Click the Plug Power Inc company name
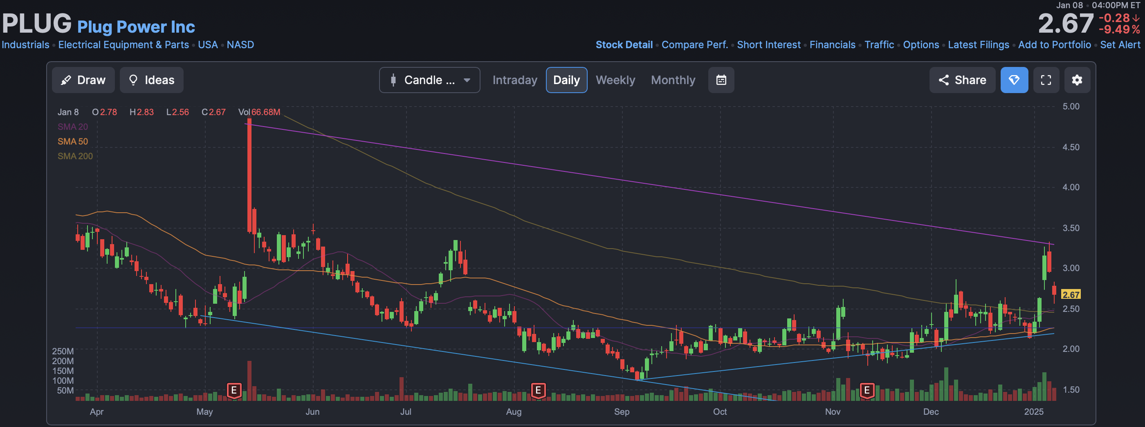The height and width of the screenshot is (427, 1145). pyautogui.click(x=136, y=27)
